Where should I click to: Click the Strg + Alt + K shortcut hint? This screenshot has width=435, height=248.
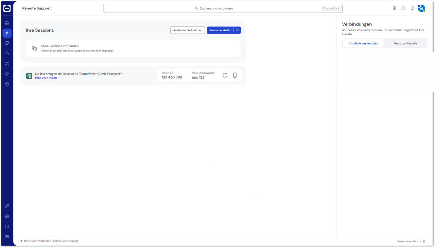click(331, 8)
